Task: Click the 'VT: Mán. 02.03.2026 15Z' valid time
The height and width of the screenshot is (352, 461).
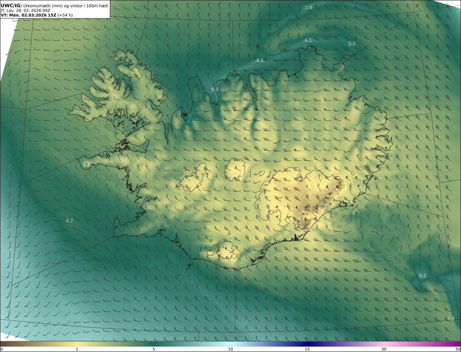Action: click(x=28, y=15)
